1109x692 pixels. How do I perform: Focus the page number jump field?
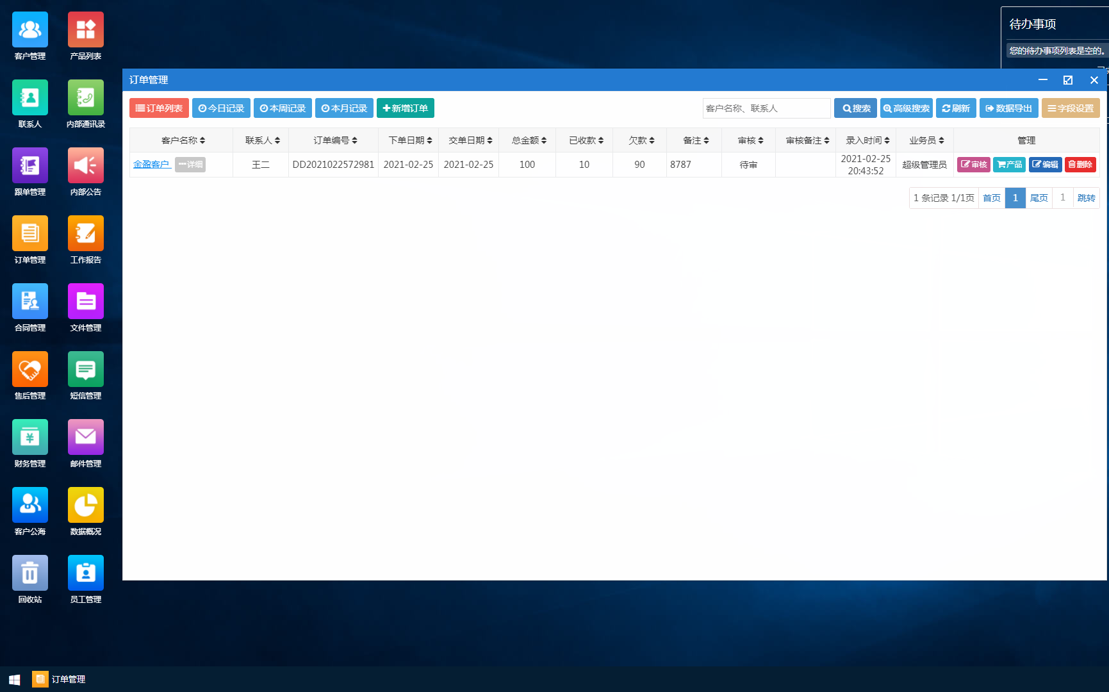(x=1063, y=198)
